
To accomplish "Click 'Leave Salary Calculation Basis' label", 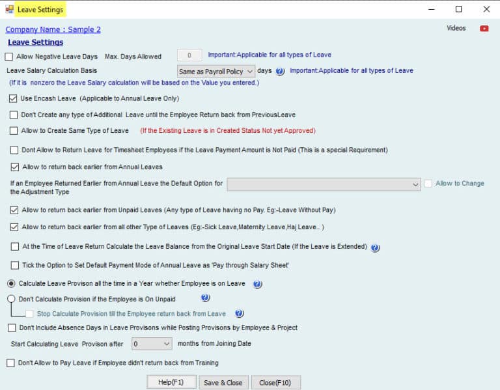I will pyautogui.click(x=51, y=70).
